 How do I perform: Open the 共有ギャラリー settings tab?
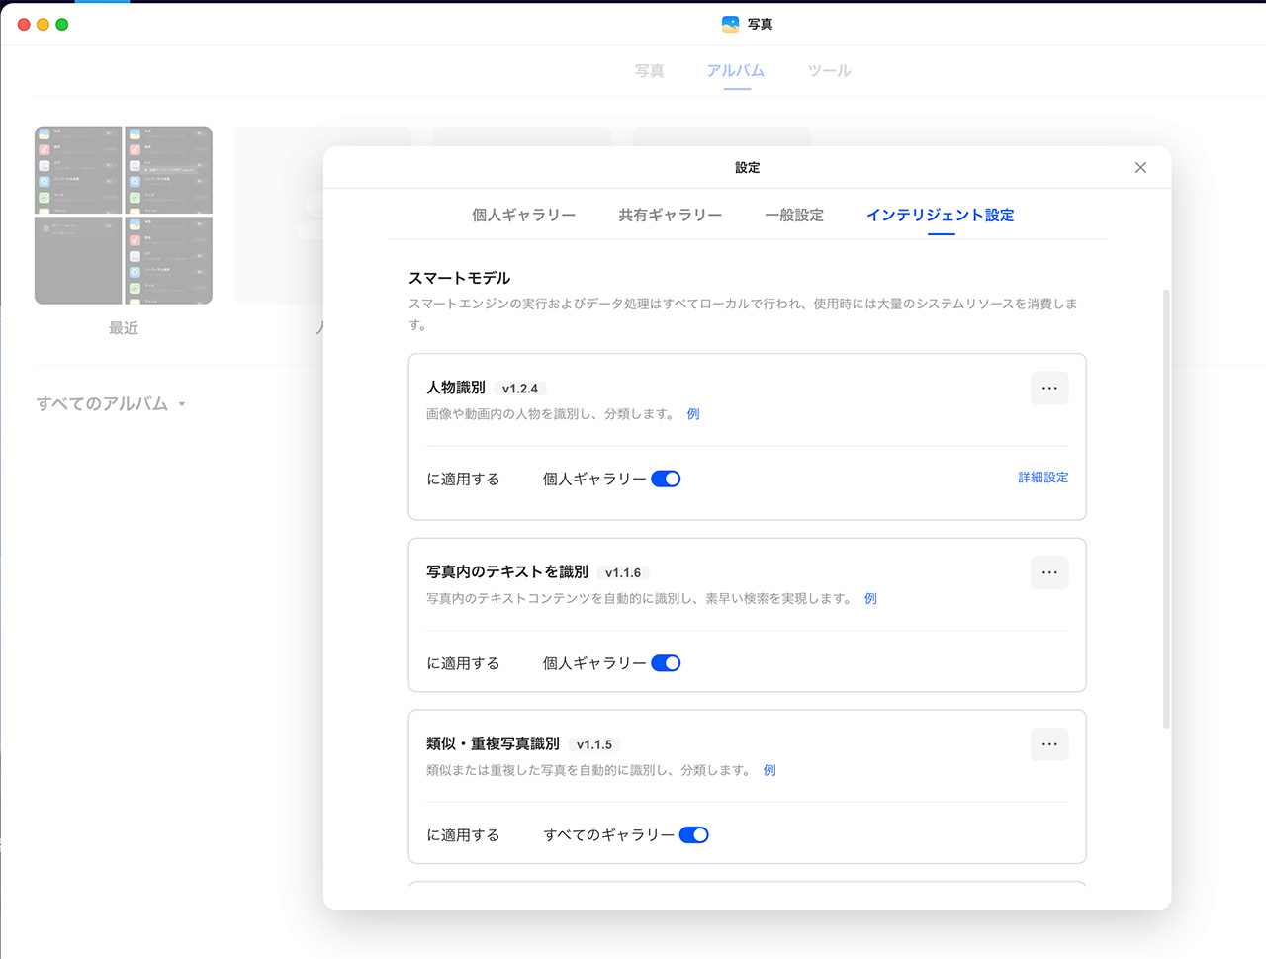point(671,215)
